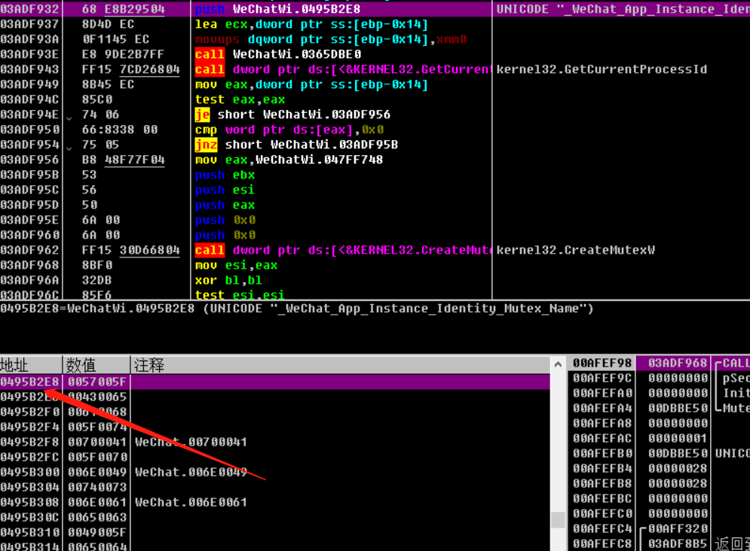Viewport: 750px width, 551px height.
Task: Select the push 0x0 instruction at 03ADF960
Action: tap(225, 236)
